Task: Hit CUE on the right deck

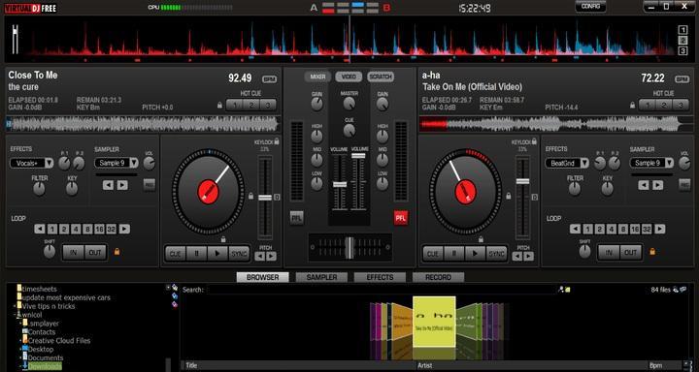Action: [433, 254]
